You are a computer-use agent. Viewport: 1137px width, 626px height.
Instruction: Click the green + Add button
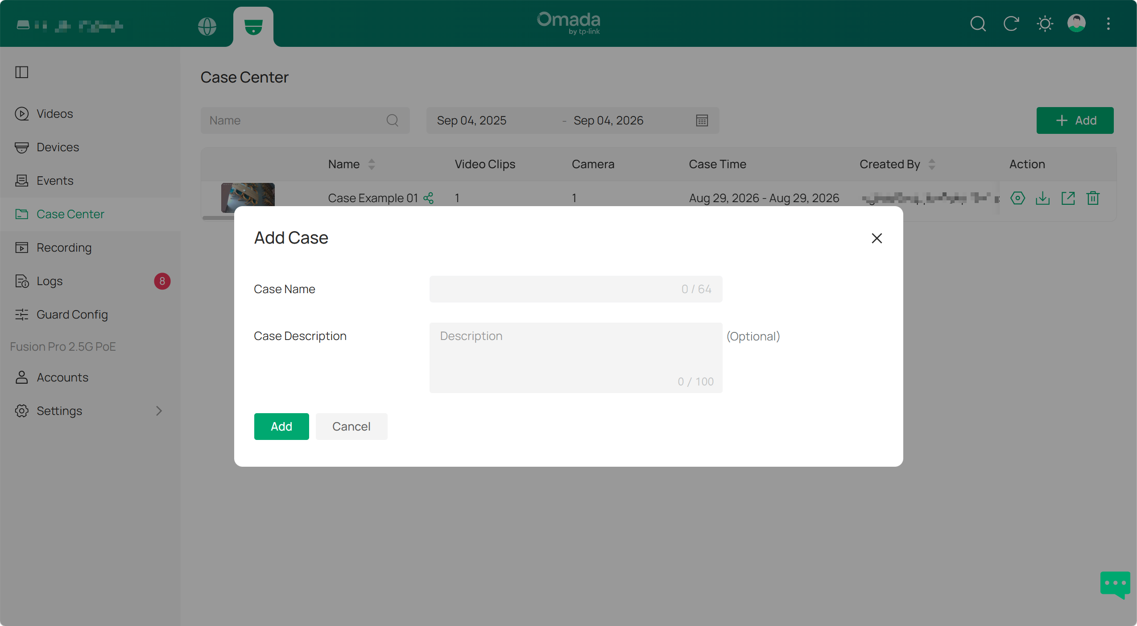pyautogui.click(x=1075, y=120)
